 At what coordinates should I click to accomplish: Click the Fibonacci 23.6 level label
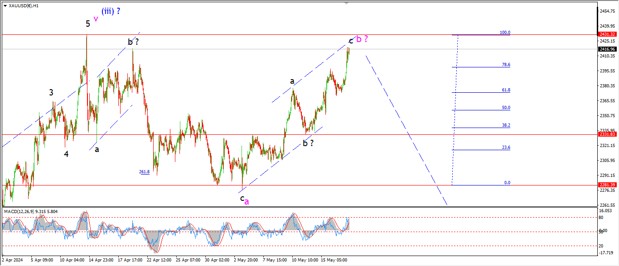point(506,147)
